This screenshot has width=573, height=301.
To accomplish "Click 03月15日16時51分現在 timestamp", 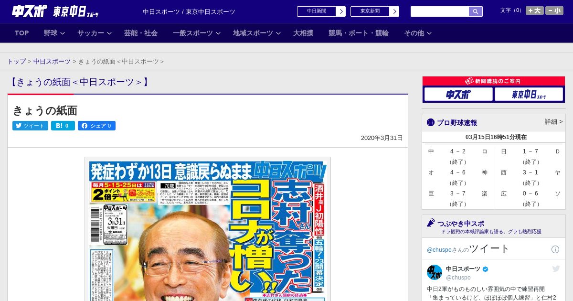I will tap(496, 137).
